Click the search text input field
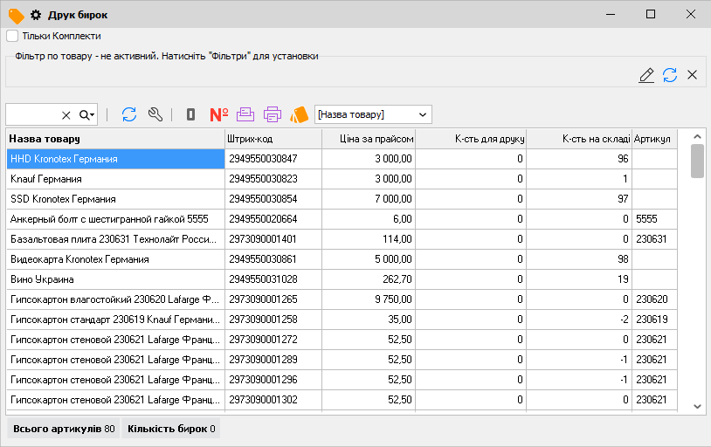 pyautogui.click(x=31, y=115)
